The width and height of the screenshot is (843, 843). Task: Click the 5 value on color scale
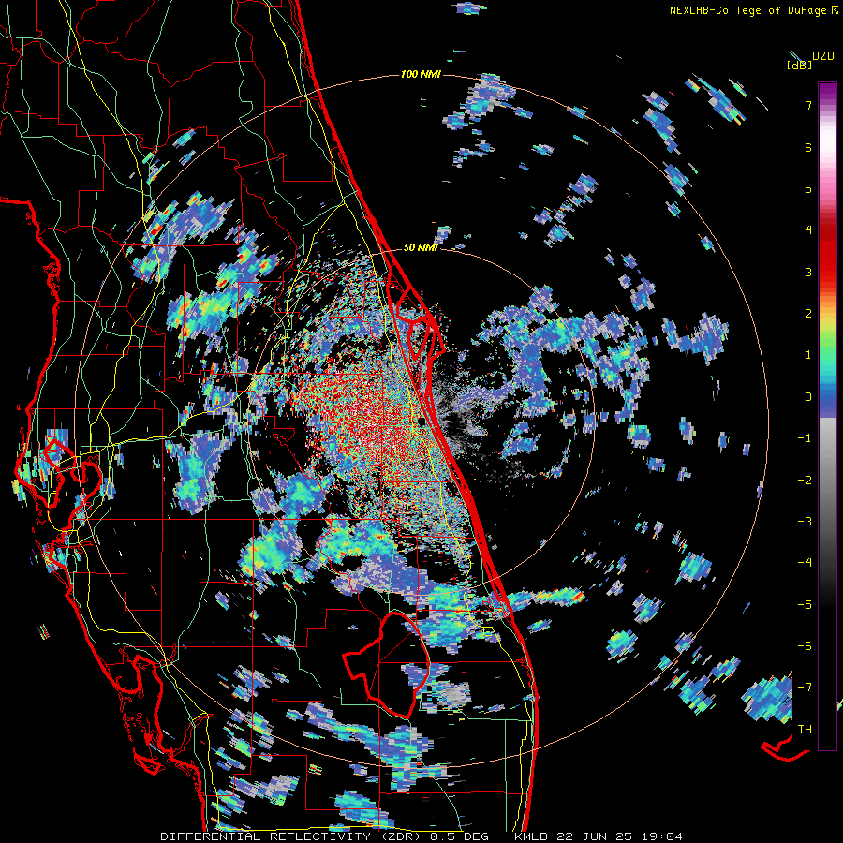808,188
